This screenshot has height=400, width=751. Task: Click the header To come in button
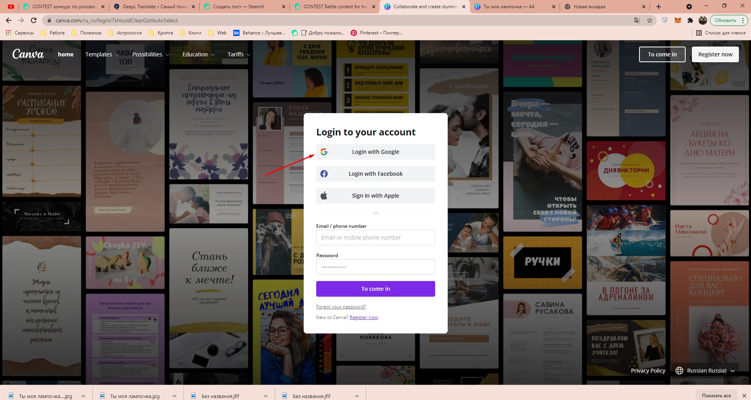click(x=662, y=54)
